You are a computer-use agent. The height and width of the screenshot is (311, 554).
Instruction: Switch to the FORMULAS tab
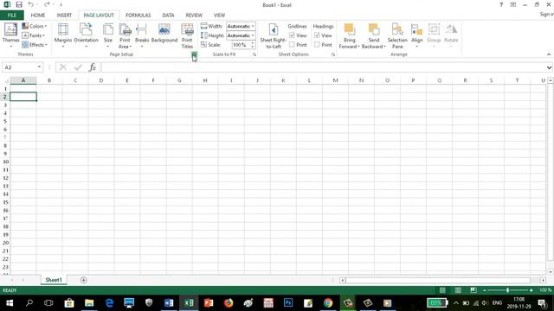click(x=138, y=16)
